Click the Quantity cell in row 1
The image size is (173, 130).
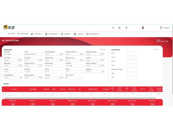[x=46, y=94]
